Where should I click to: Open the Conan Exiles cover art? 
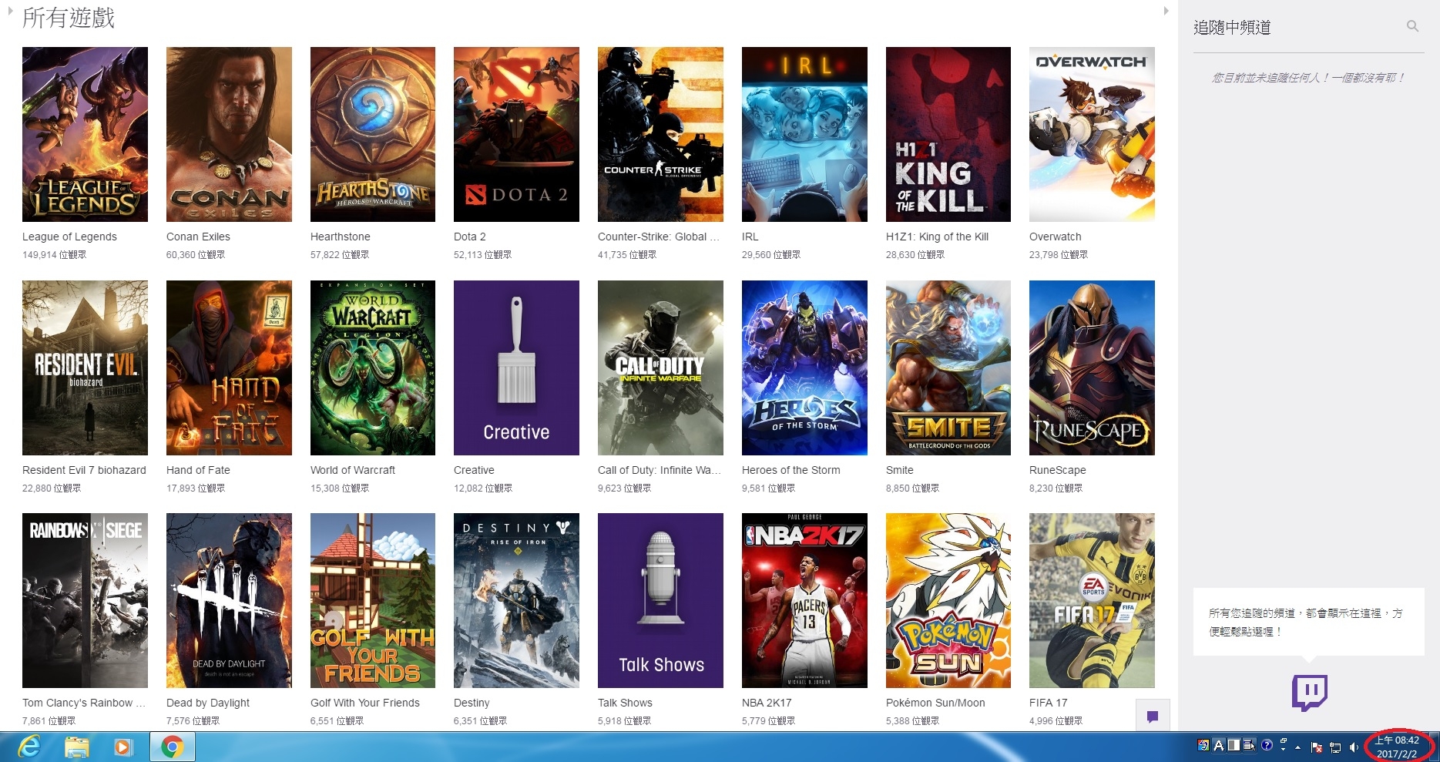pos(229,134)
